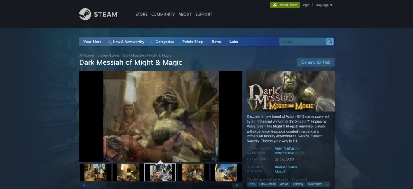Select the First-Person tag

pos(267,184)
